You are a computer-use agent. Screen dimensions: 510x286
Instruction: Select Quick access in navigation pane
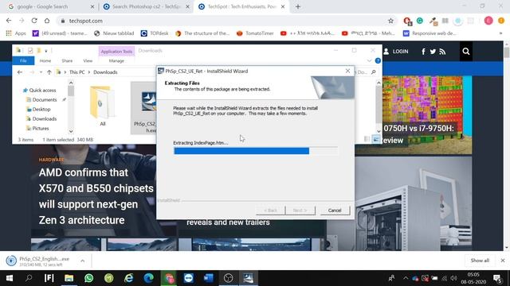(42, 90)
